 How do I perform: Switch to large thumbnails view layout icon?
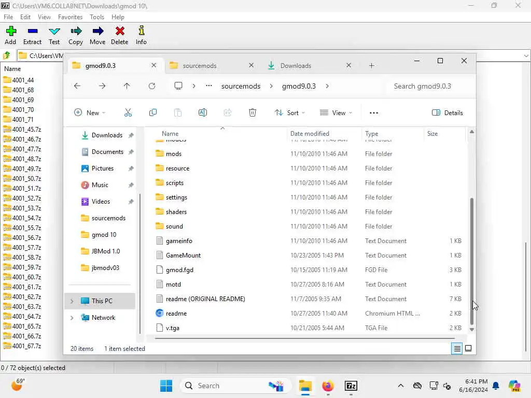[x=468, y=348]
